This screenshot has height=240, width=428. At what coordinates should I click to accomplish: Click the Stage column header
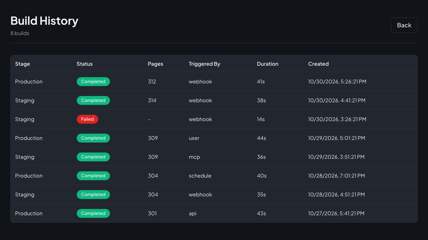pyautogui.click(x=23, y=64)
